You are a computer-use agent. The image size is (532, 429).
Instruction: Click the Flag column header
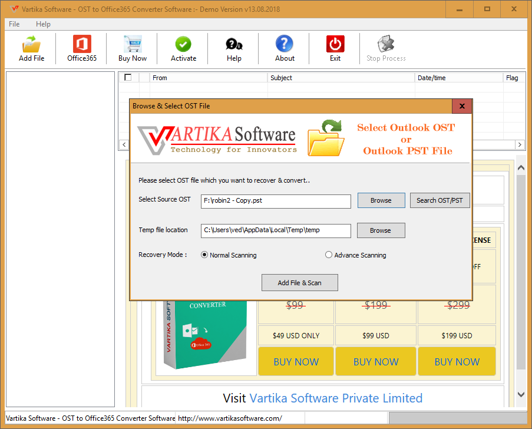(514, 78)
